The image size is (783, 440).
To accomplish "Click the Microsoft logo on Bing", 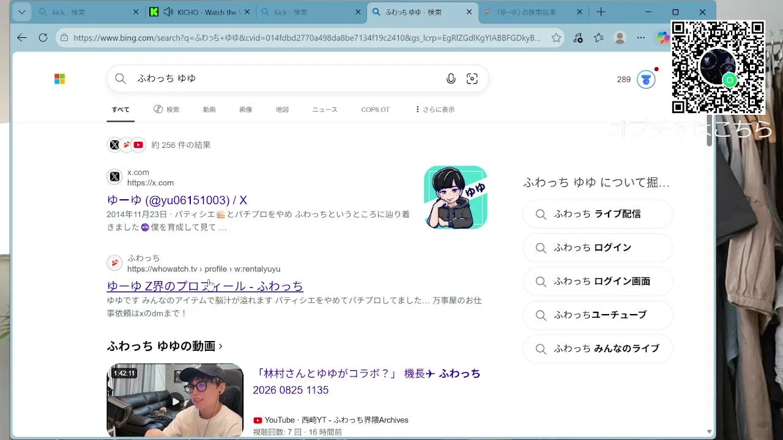I will click(x=59, y=79).
